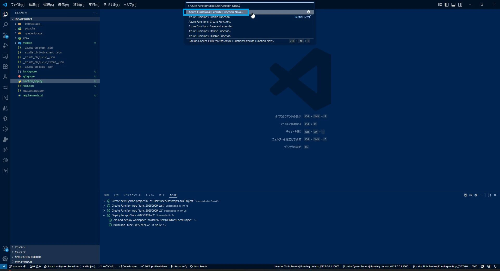Expand the APPLICATION BUILDER section
The width and height of the screenshot is (500, 271).
click(55, 257)
